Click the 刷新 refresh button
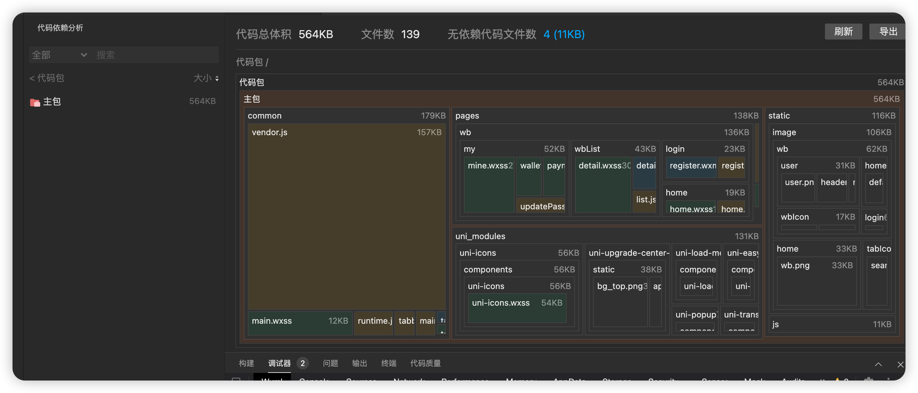This screenshot has width=918, height=393. (x=843, y=32)
